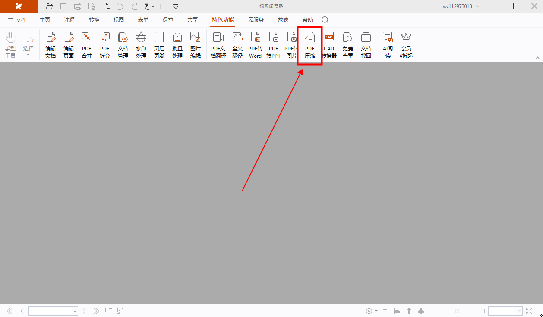
Task: Click the PDF转Word converter icon
Action: (255, 45)
